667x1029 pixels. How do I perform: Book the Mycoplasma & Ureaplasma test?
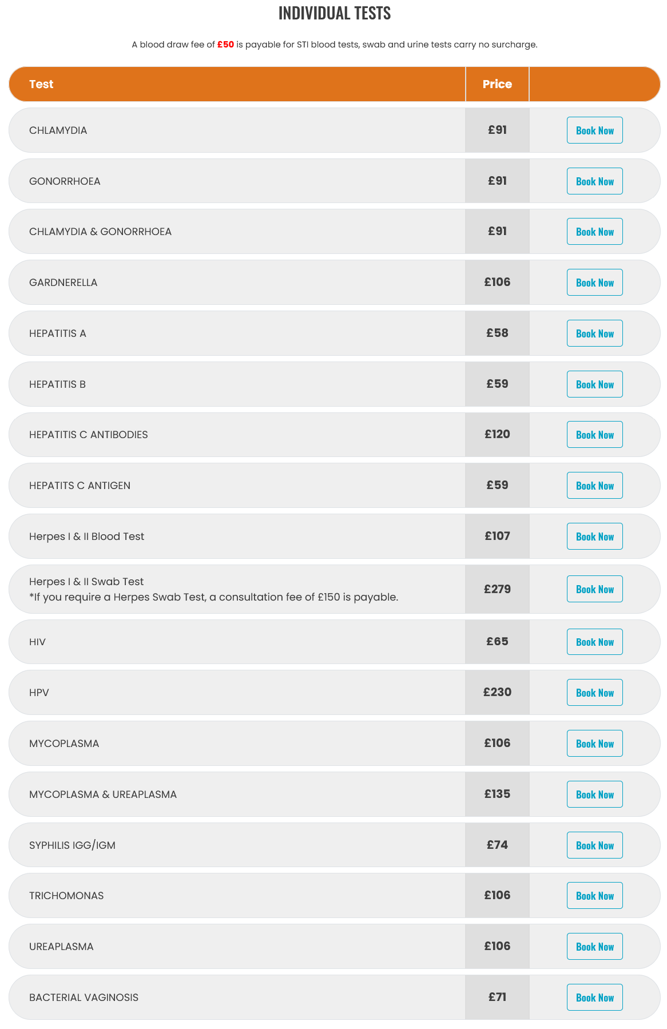594,794
